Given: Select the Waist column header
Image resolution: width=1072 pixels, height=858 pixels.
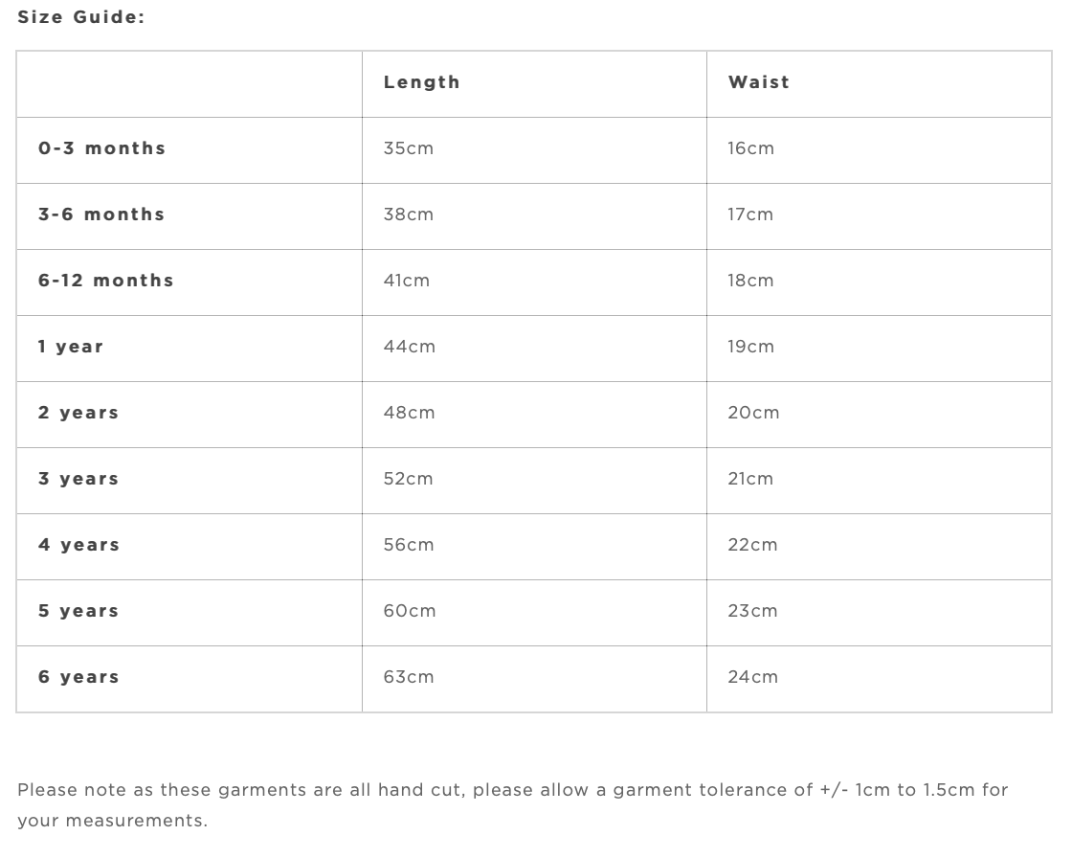Looking at the screenshot, I should (x=759, y=82).
